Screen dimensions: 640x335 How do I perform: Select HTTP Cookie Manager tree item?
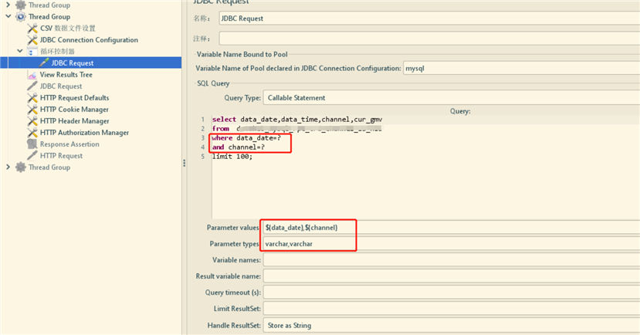74,110
